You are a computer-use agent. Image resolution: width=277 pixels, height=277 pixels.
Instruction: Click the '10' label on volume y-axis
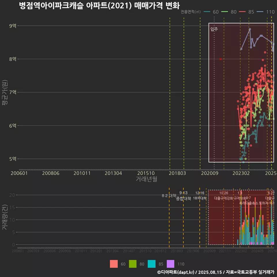(x=12, y=220)
